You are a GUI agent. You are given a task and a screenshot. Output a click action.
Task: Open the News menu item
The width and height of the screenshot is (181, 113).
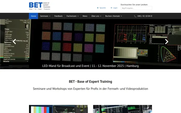[x=85, y=16]
